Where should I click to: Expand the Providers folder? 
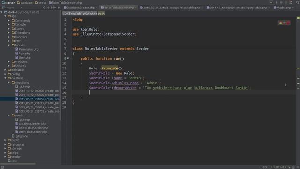(9, 61)
